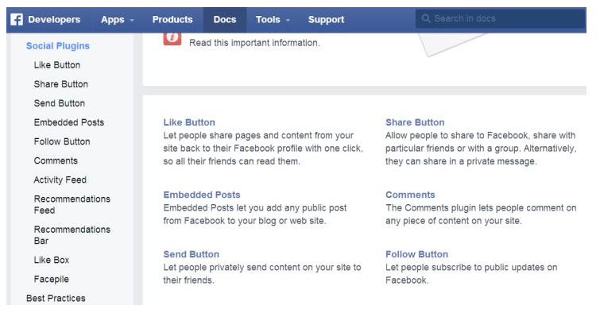Follow the Comments heading link

click(x=410, y=195)
